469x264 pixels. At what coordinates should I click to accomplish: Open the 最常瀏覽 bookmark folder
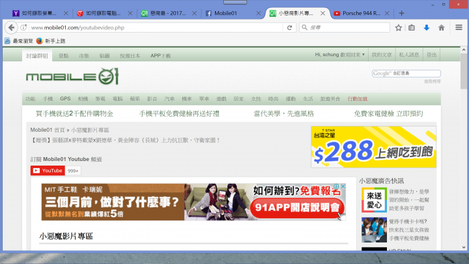click(x=18, y=41)
